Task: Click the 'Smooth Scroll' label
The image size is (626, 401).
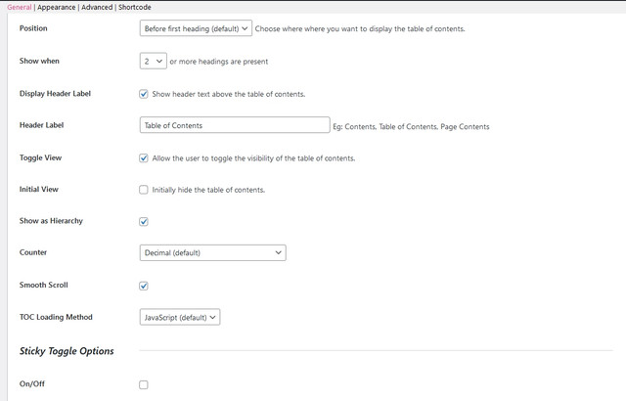Action: point(43,285)
